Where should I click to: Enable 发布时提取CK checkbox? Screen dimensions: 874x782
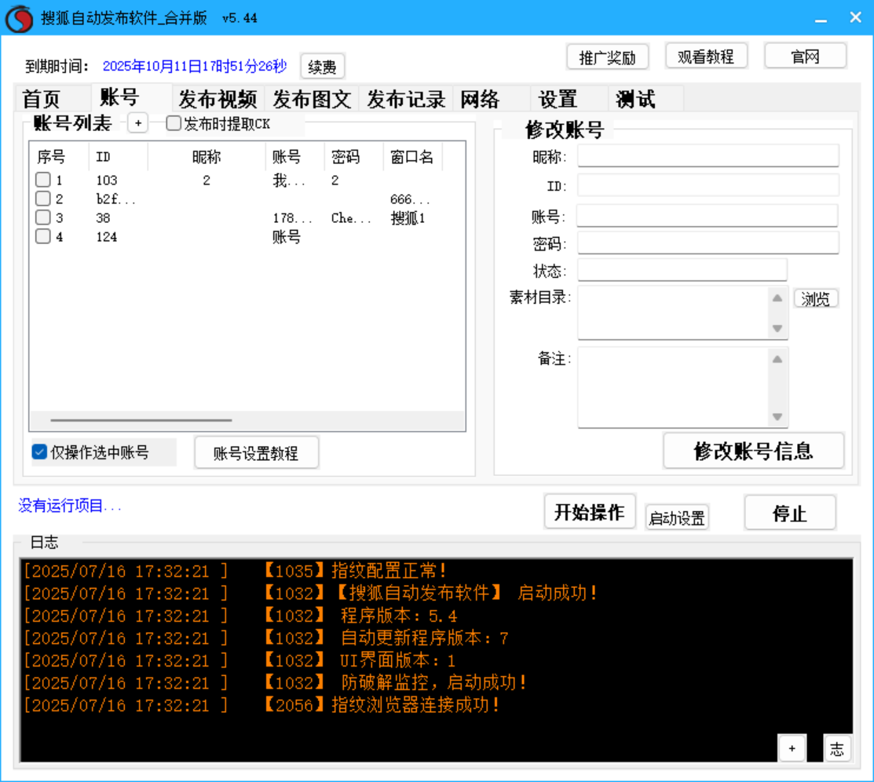[x=174, y=123]
